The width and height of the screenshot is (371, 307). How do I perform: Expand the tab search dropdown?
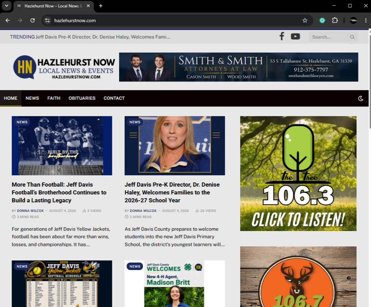6,6
